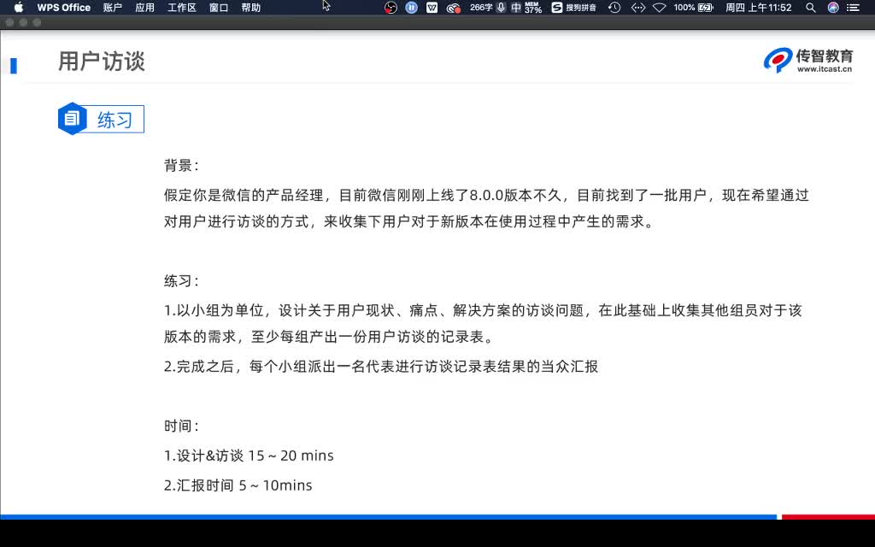875x547 pixels.
Task: Open the Notification Center list icon
Action: click(x=853, y=7)
